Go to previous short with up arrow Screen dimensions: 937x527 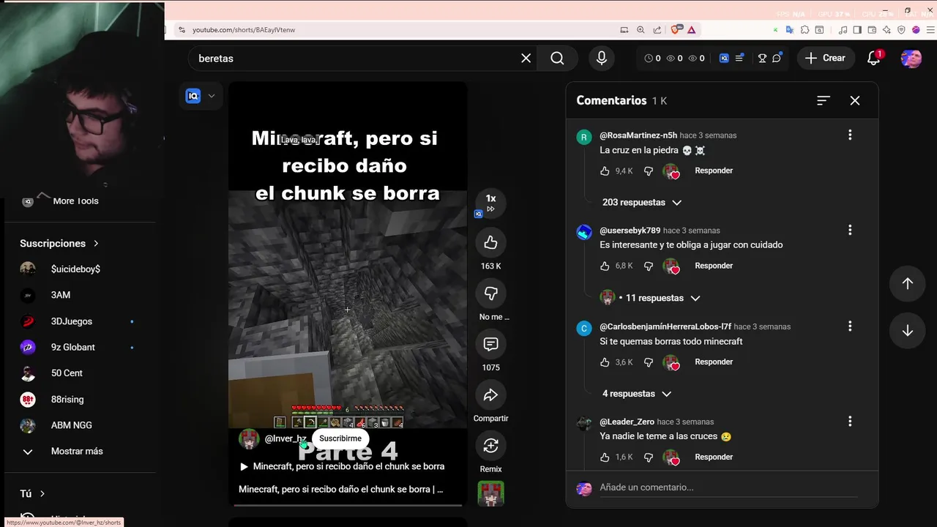pyautogui.click(x=908, y=283)
